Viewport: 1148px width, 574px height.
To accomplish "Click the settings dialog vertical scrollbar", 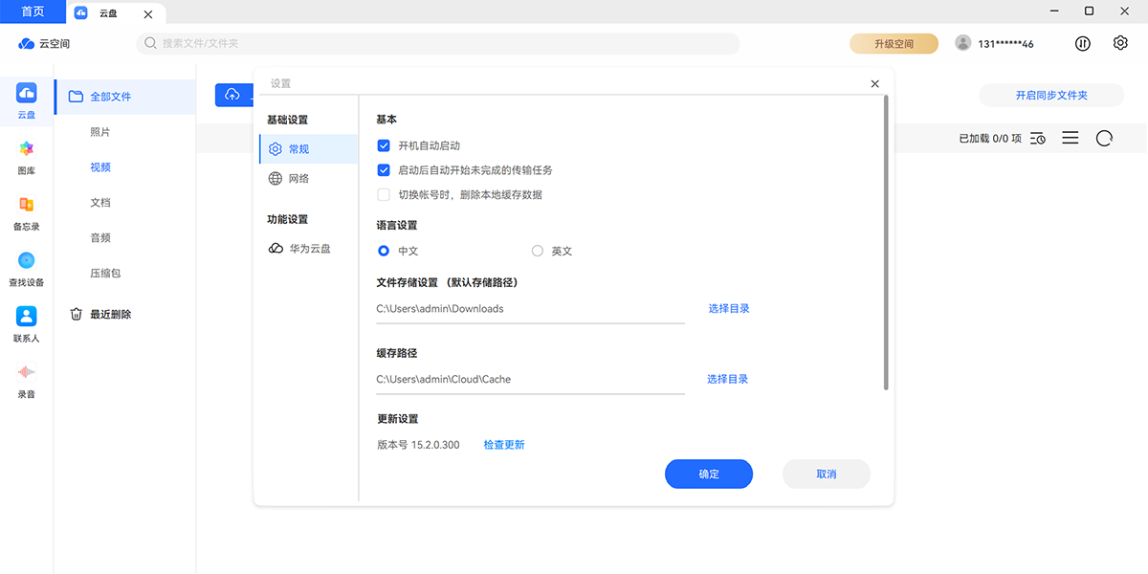I will coord(886,239).
